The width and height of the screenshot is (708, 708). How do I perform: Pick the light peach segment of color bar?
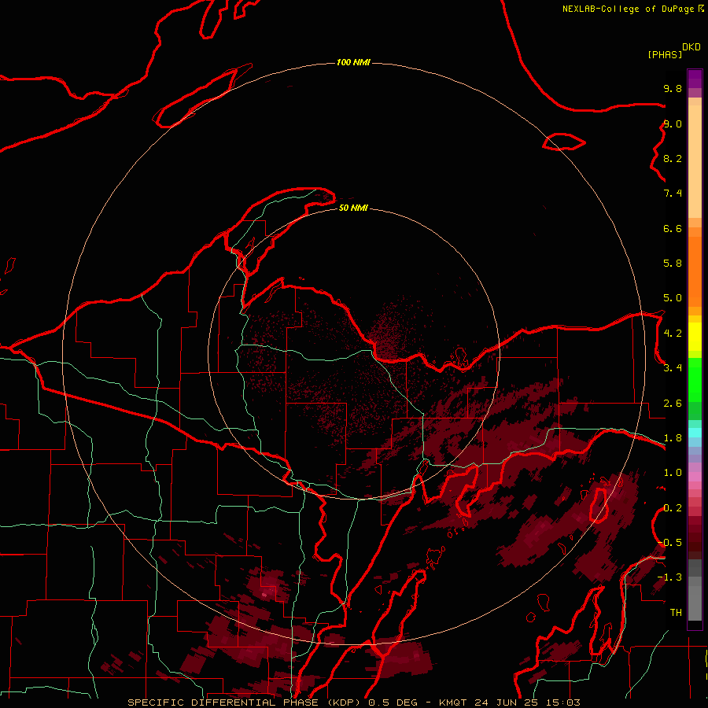coord(695,161)
